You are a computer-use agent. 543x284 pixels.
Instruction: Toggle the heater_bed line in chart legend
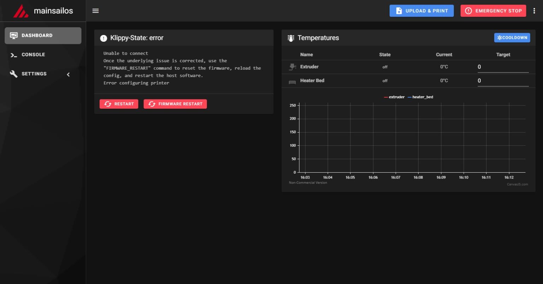(x=421, y=97)
